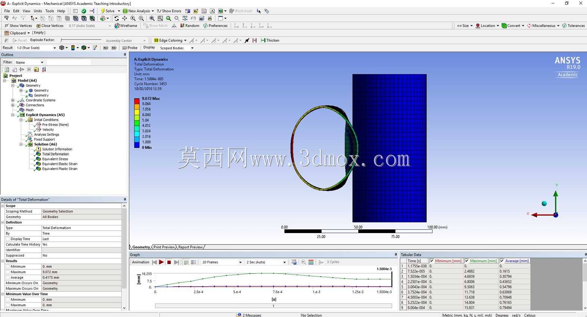
Task: Select the Pan view tool icon
Action: [x=125, y=18]
